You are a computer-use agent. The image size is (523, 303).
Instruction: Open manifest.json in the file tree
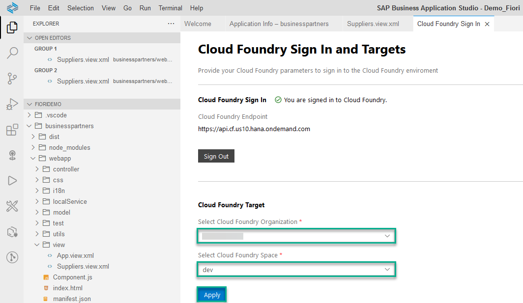coord(72,299)
